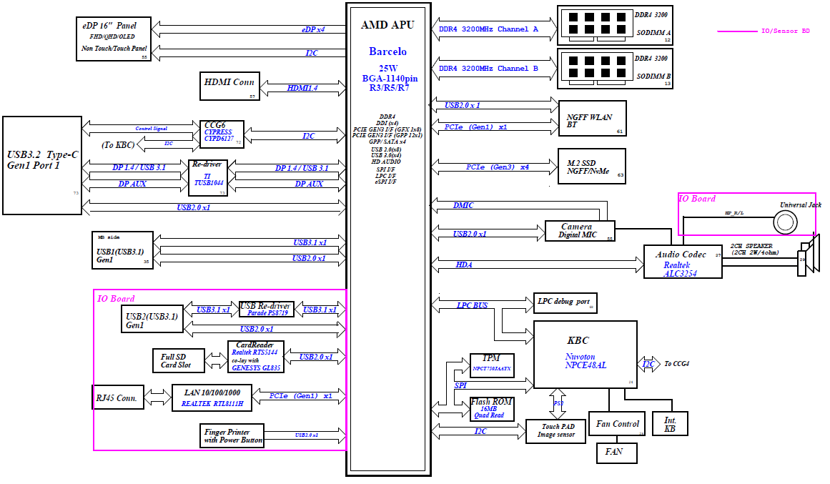Viewport: 830px width, 484px height.
Task: Click the M.2 SSD NGFF/NVMe block
Action: tap(591, 167)
